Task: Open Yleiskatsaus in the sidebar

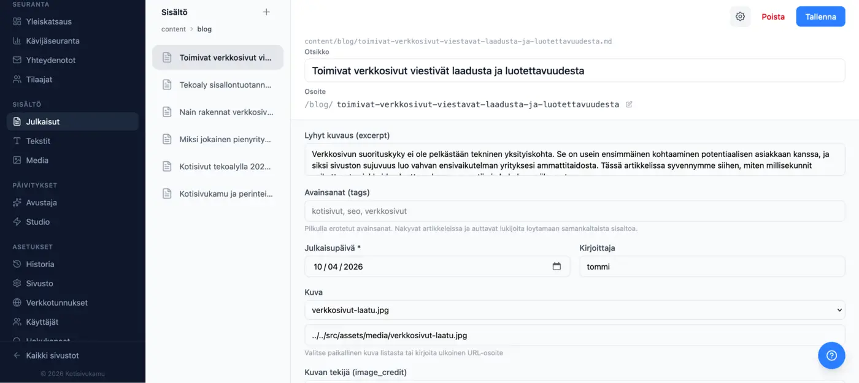Action: [x=72, y=21]
